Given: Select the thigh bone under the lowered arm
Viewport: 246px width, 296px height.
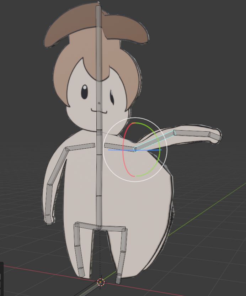Looking at the screenshot, I should pos(77,236).
